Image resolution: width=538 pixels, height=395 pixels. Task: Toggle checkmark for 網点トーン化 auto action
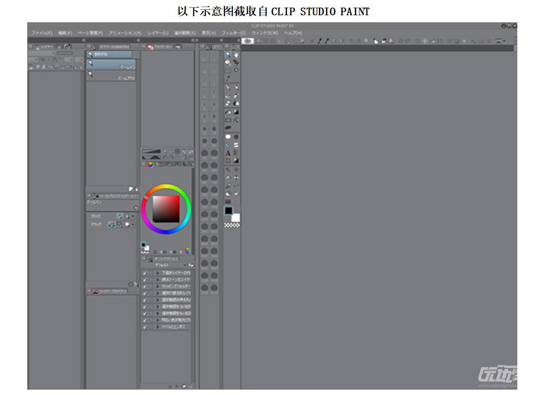[x=145, y=280]
